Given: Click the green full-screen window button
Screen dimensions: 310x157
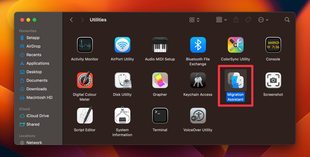Looking at the screenshot, I should (35, 20).
